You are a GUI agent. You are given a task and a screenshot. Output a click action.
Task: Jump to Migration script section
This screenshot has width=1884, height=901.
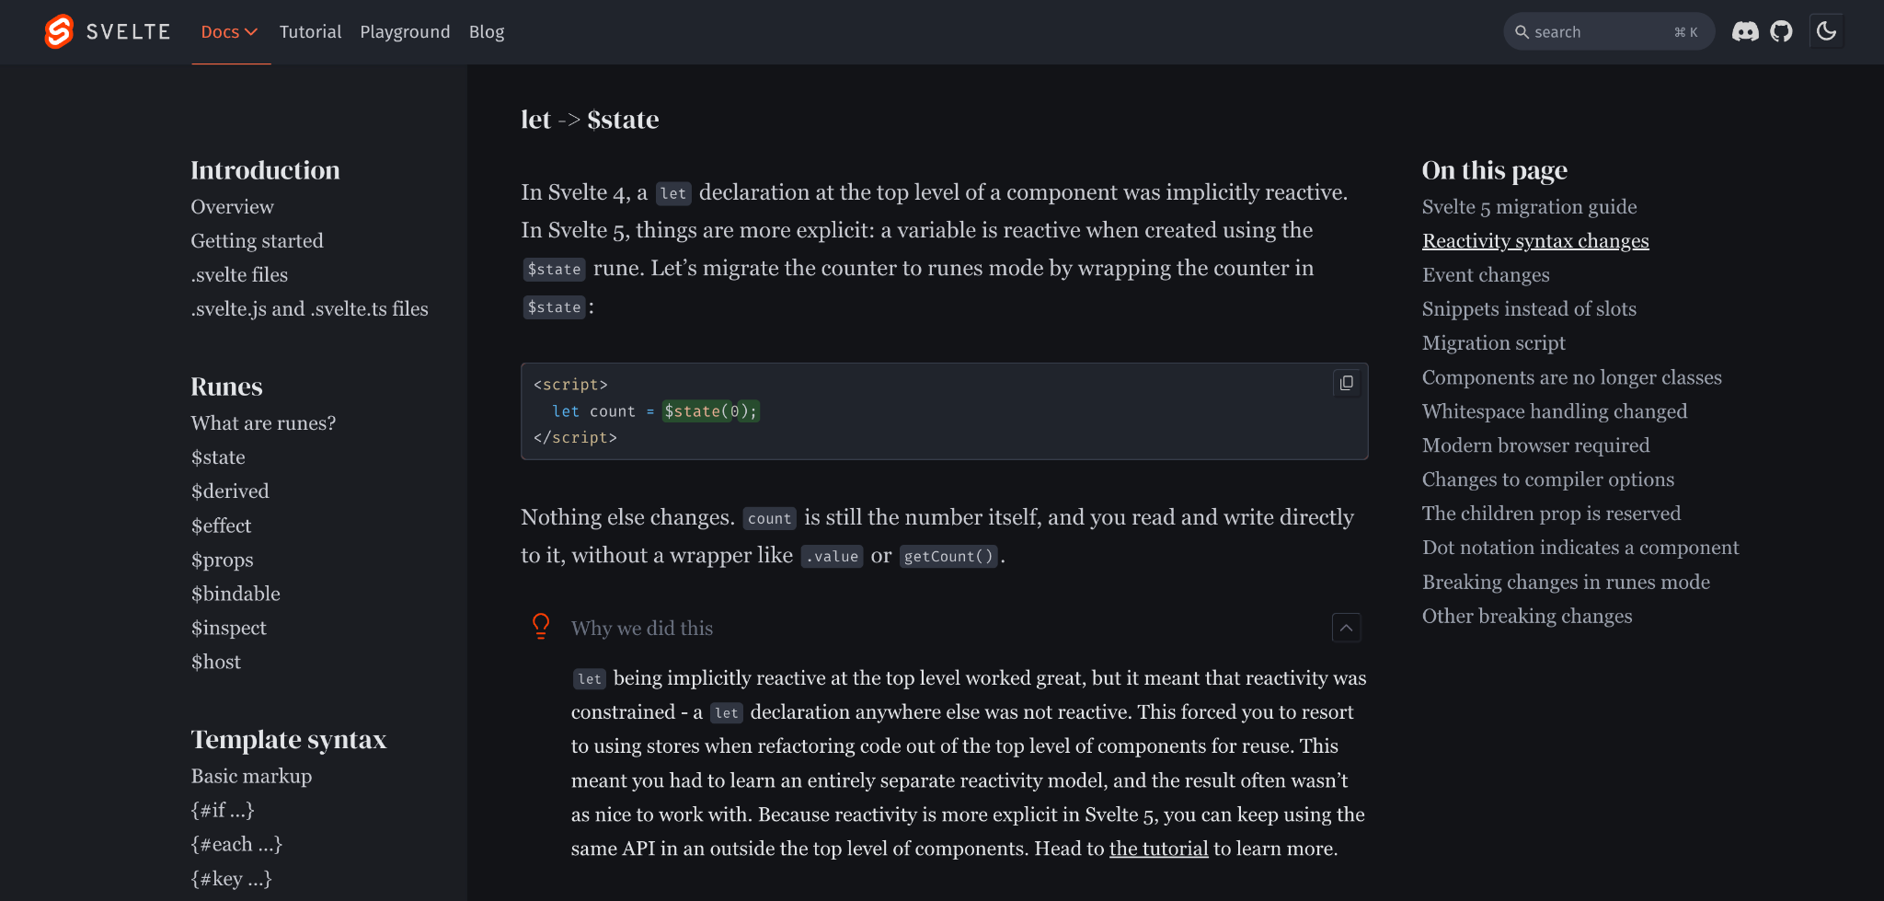[x=1494, y=342]
